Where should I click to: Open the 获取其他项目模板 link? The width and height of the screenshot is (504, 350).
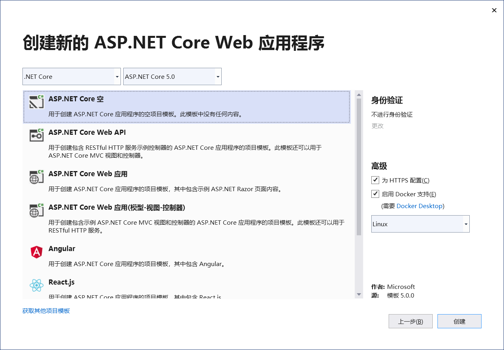[x=46, y=311]
